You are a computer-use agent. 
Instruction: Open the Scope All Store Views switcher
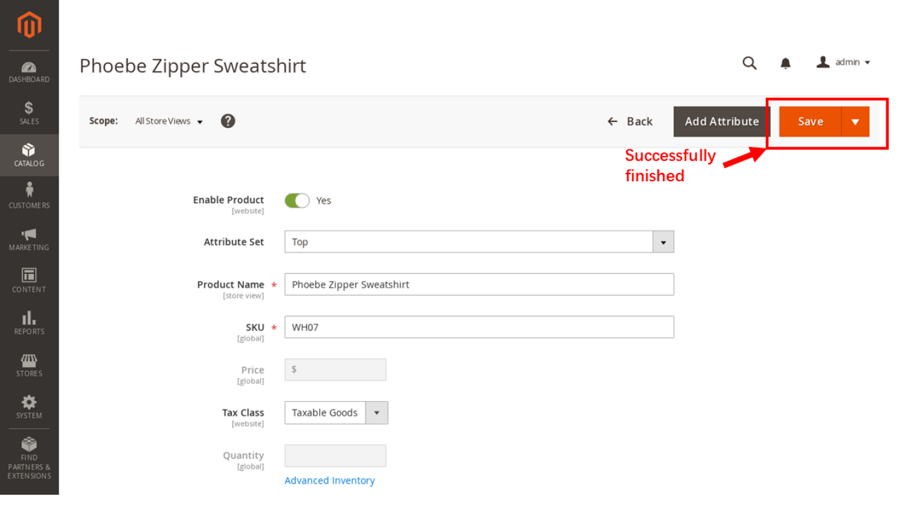click(169, 121)
